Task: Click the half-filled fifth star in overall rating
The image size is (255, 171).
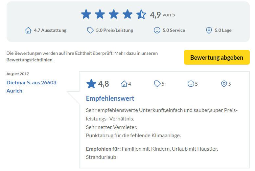Action: tap(141, 14)
